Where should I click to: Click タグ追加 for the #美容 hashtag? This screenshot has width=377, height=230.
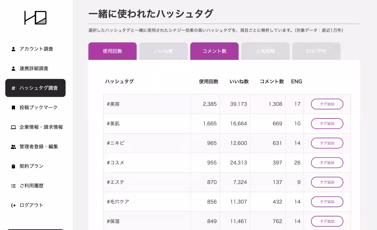coord(327,104)
